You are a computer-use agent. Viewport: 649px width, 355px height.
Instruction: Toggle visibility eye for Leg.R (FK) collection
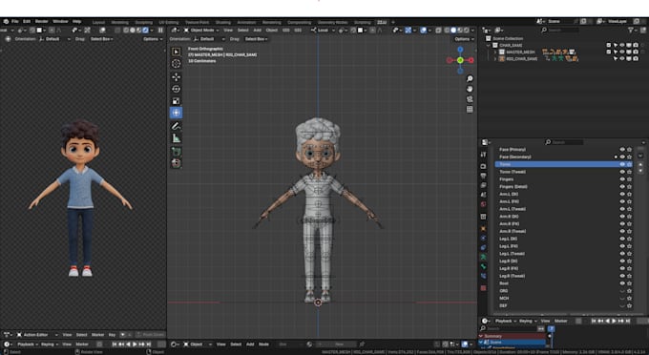[x=621, y=268]
